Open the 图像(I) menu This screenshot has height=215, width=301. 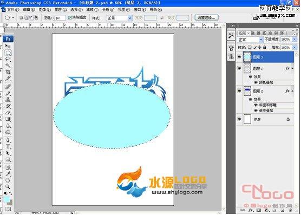(45, 10)
